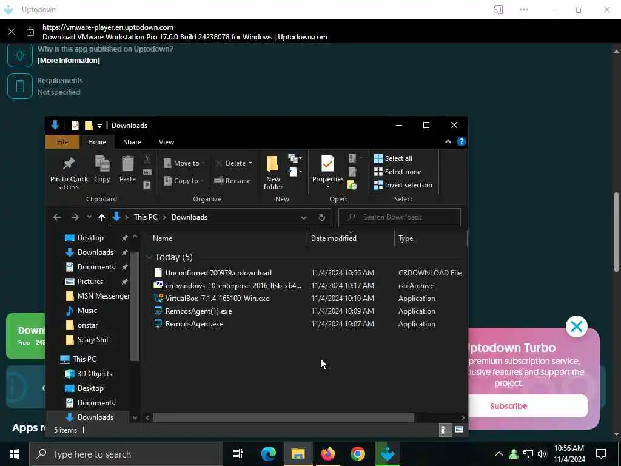The image size is (621, 466).
Task: Go up one folder level
Action: pos(102,217)
